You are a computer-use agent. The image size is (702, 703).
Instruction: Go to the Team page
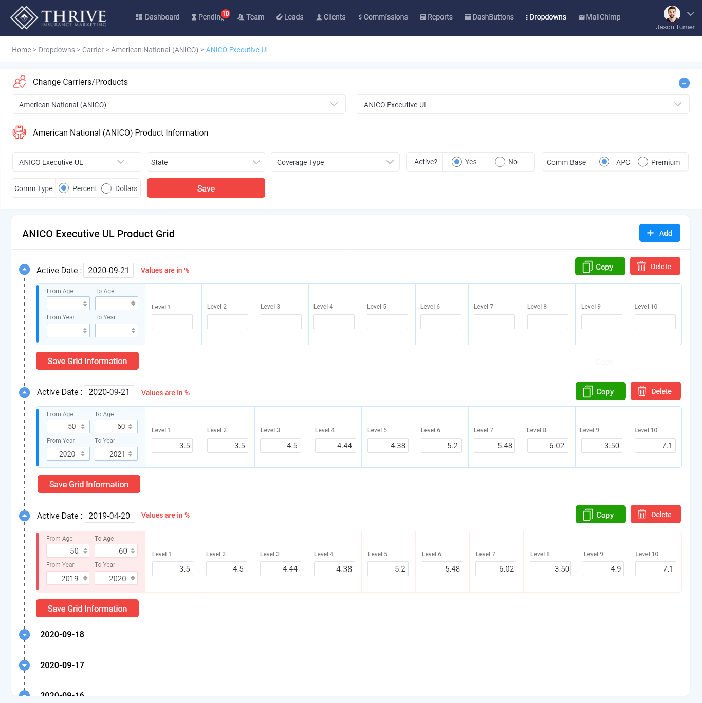tap(251, 17)
